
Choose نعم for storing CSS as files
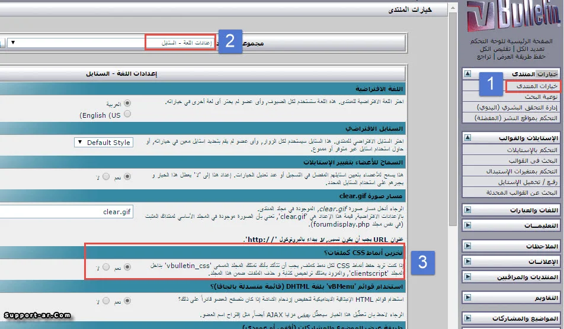point(127,267)
